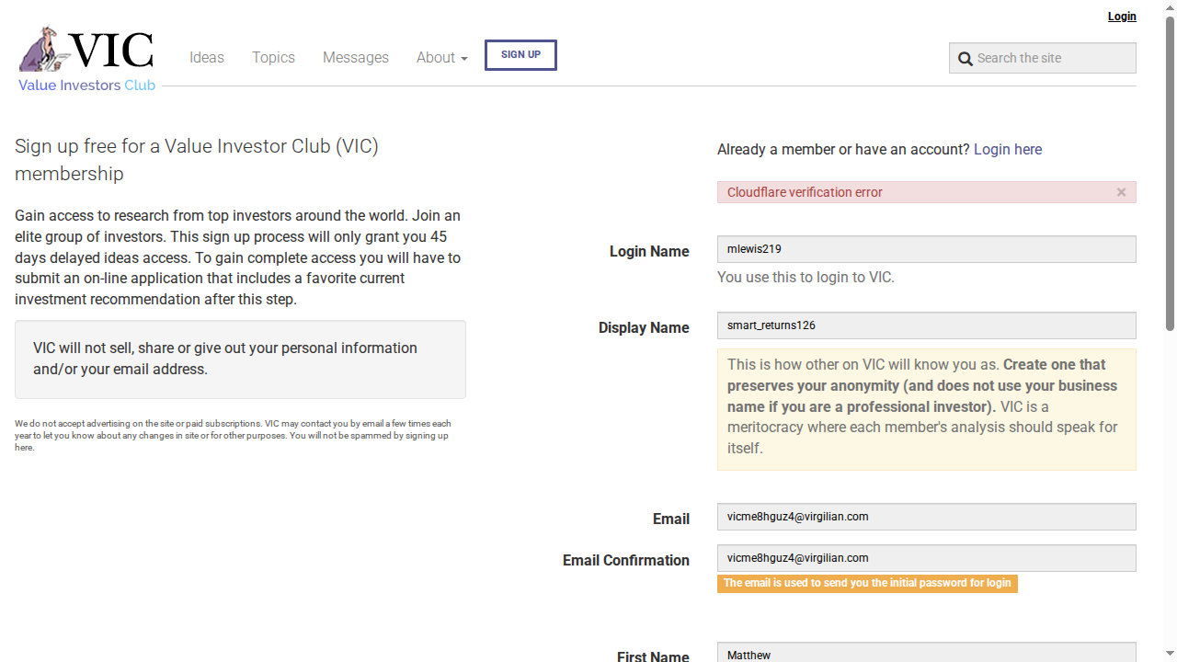
Task: Dismiss the Cloudflare verification error alert
Action: [1121, 192]
